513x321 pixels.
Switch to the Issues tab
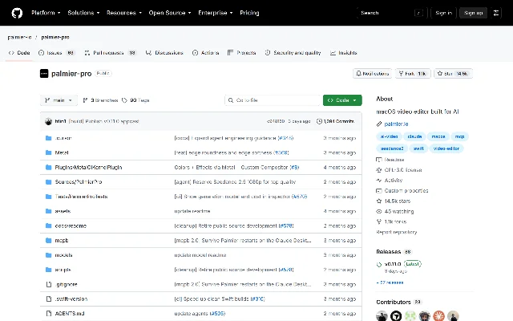pos(57,53)
